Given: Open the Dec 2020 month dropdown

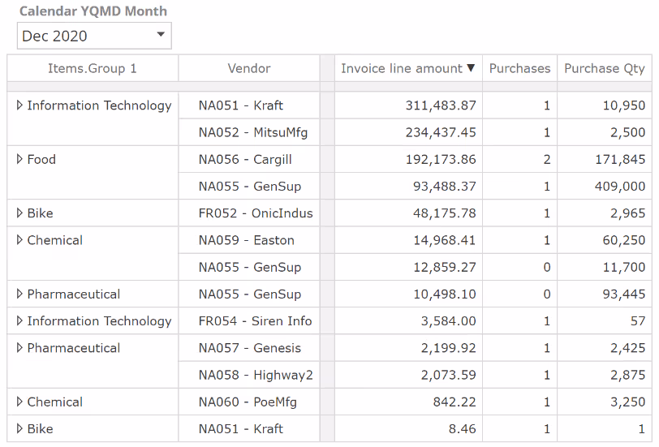Looking at the screenshot, I should click(160, 35).
